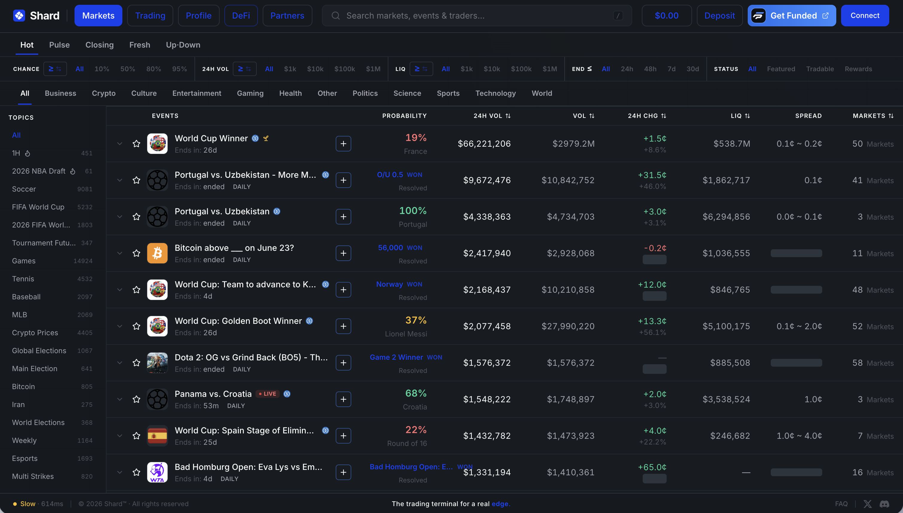Toggle the 24H VOL comparison operator button
The image size is (903, 513).
coord(245,69)
